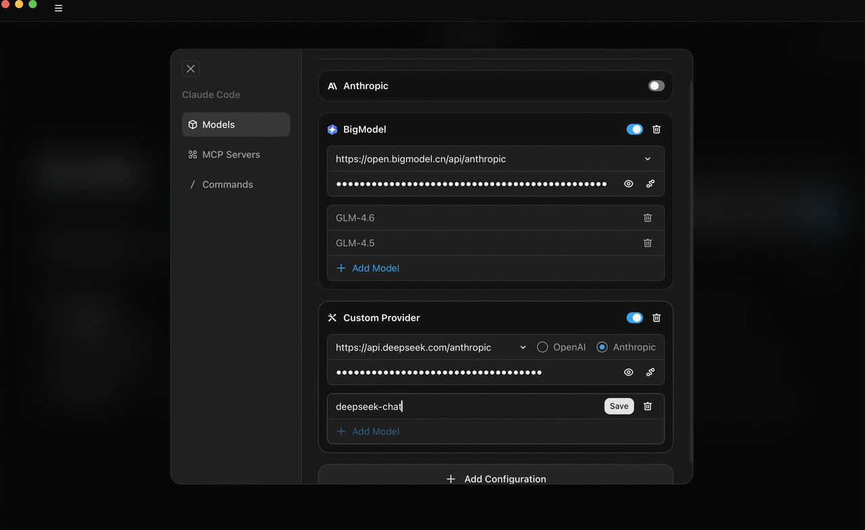
Task: Click the Add Configuration button
Action: [x=496, y=475]
